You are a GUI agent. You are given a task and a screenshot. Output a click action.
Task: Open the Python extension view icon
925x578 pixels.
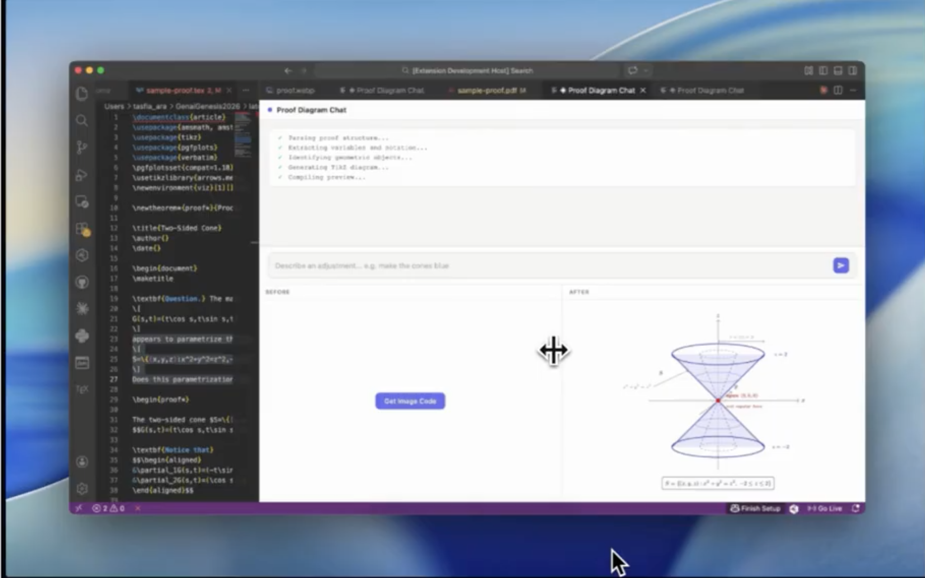pyautogui.click(x=82, y=336)
